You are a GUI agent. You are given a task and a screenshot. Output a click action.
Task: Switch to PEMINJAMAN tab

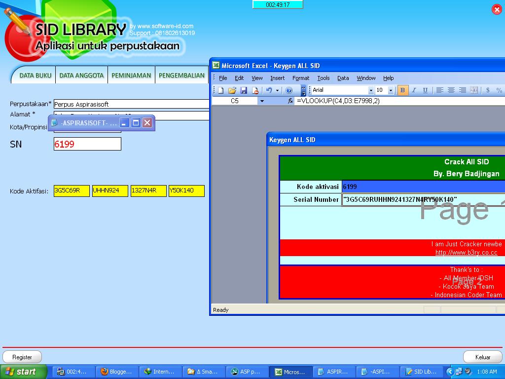point(131,76)
